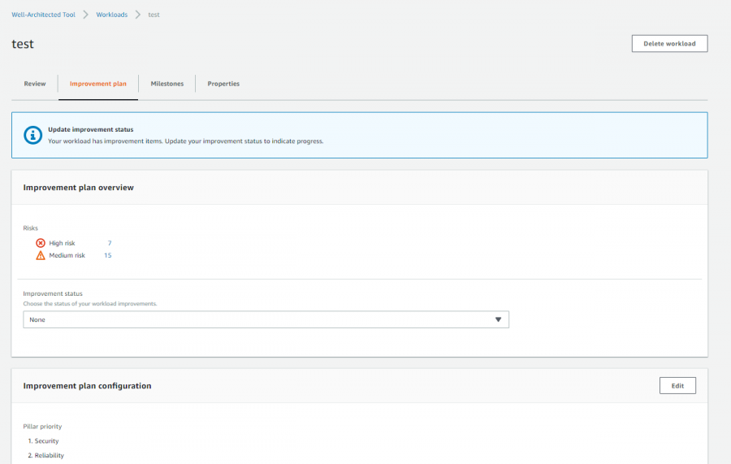
Task: Click the info icon in the blue banner
Action: pyautogui.click(x=32, y=135)
